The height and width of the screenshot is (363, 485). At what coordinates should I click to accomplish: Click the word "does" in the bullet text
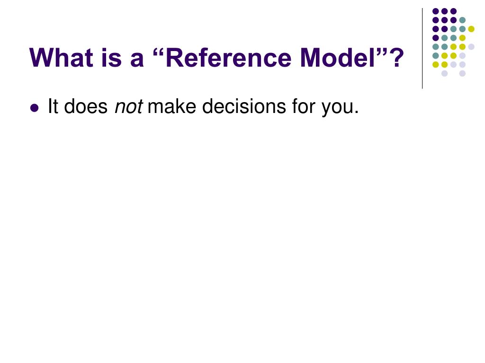pyautogui.click(x=86, y=106)
